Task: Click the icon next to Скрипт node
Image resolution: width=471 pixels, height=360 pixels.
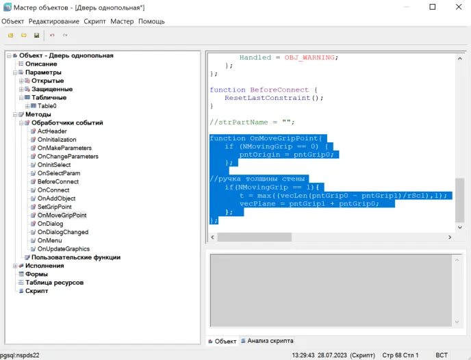Action: click(x=21, y=291)
